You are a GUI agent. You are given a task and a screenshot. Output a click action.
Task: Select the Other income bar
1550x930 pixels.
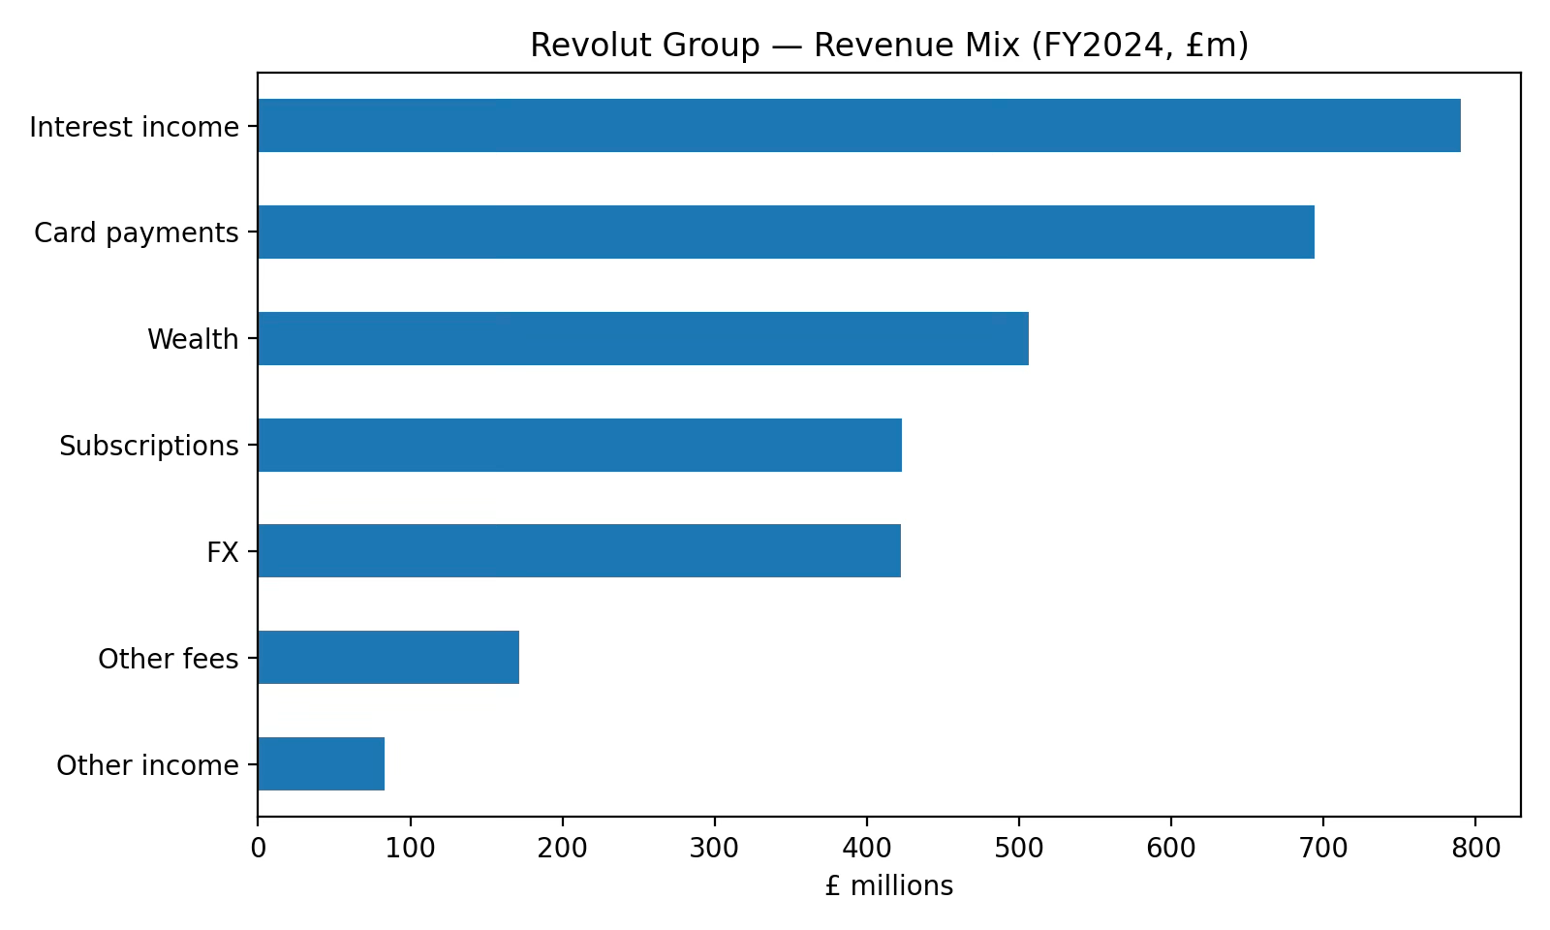[321, 764]
